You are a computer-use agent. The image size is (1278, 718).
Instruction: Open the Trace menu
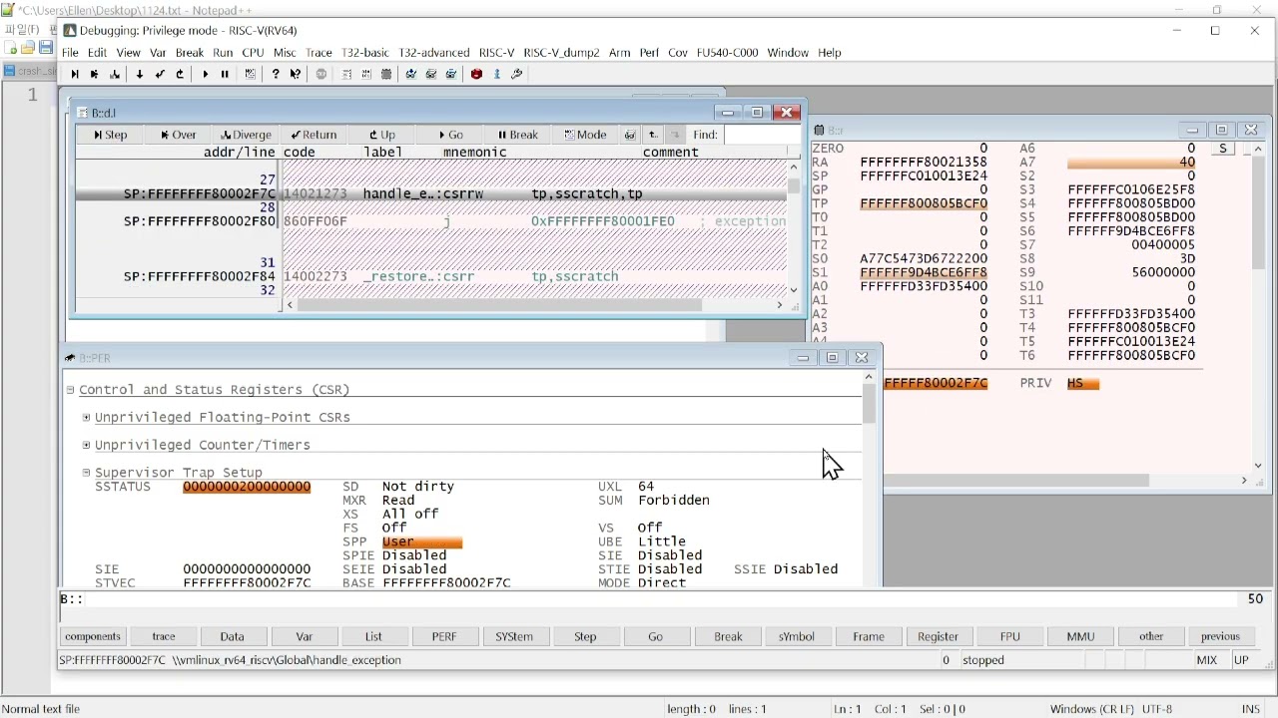click(x=319, y=53)
